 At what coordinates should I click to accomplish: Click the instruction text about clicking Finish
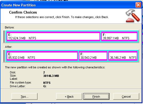[x=62, y=17]
